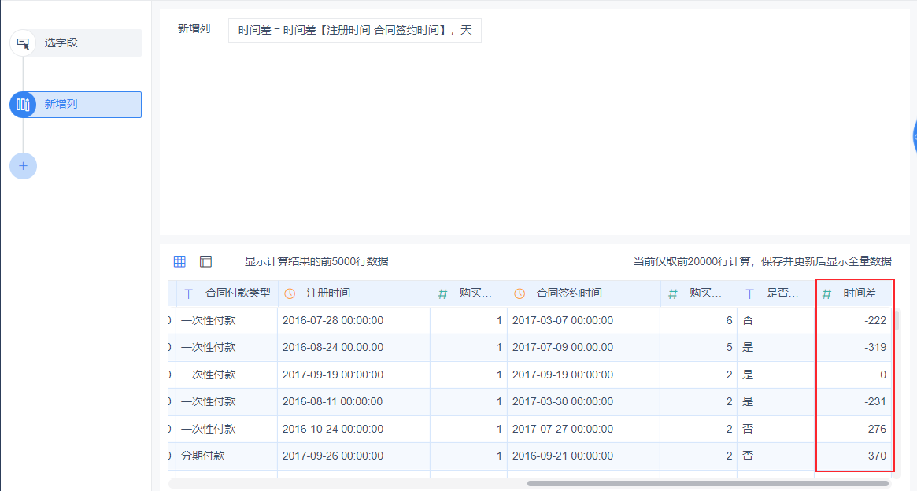Viewport: 917px width, 491px height.
Task: Click number icon of 时间差 column
Action: click(826, 294)
